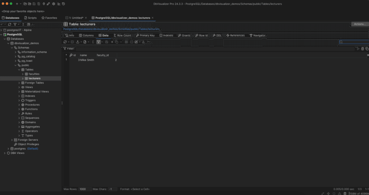Click the Object Privileges key icon
The height and width of the screenshot is (195, 369).
pyautogui.click(x=16, y=144)
